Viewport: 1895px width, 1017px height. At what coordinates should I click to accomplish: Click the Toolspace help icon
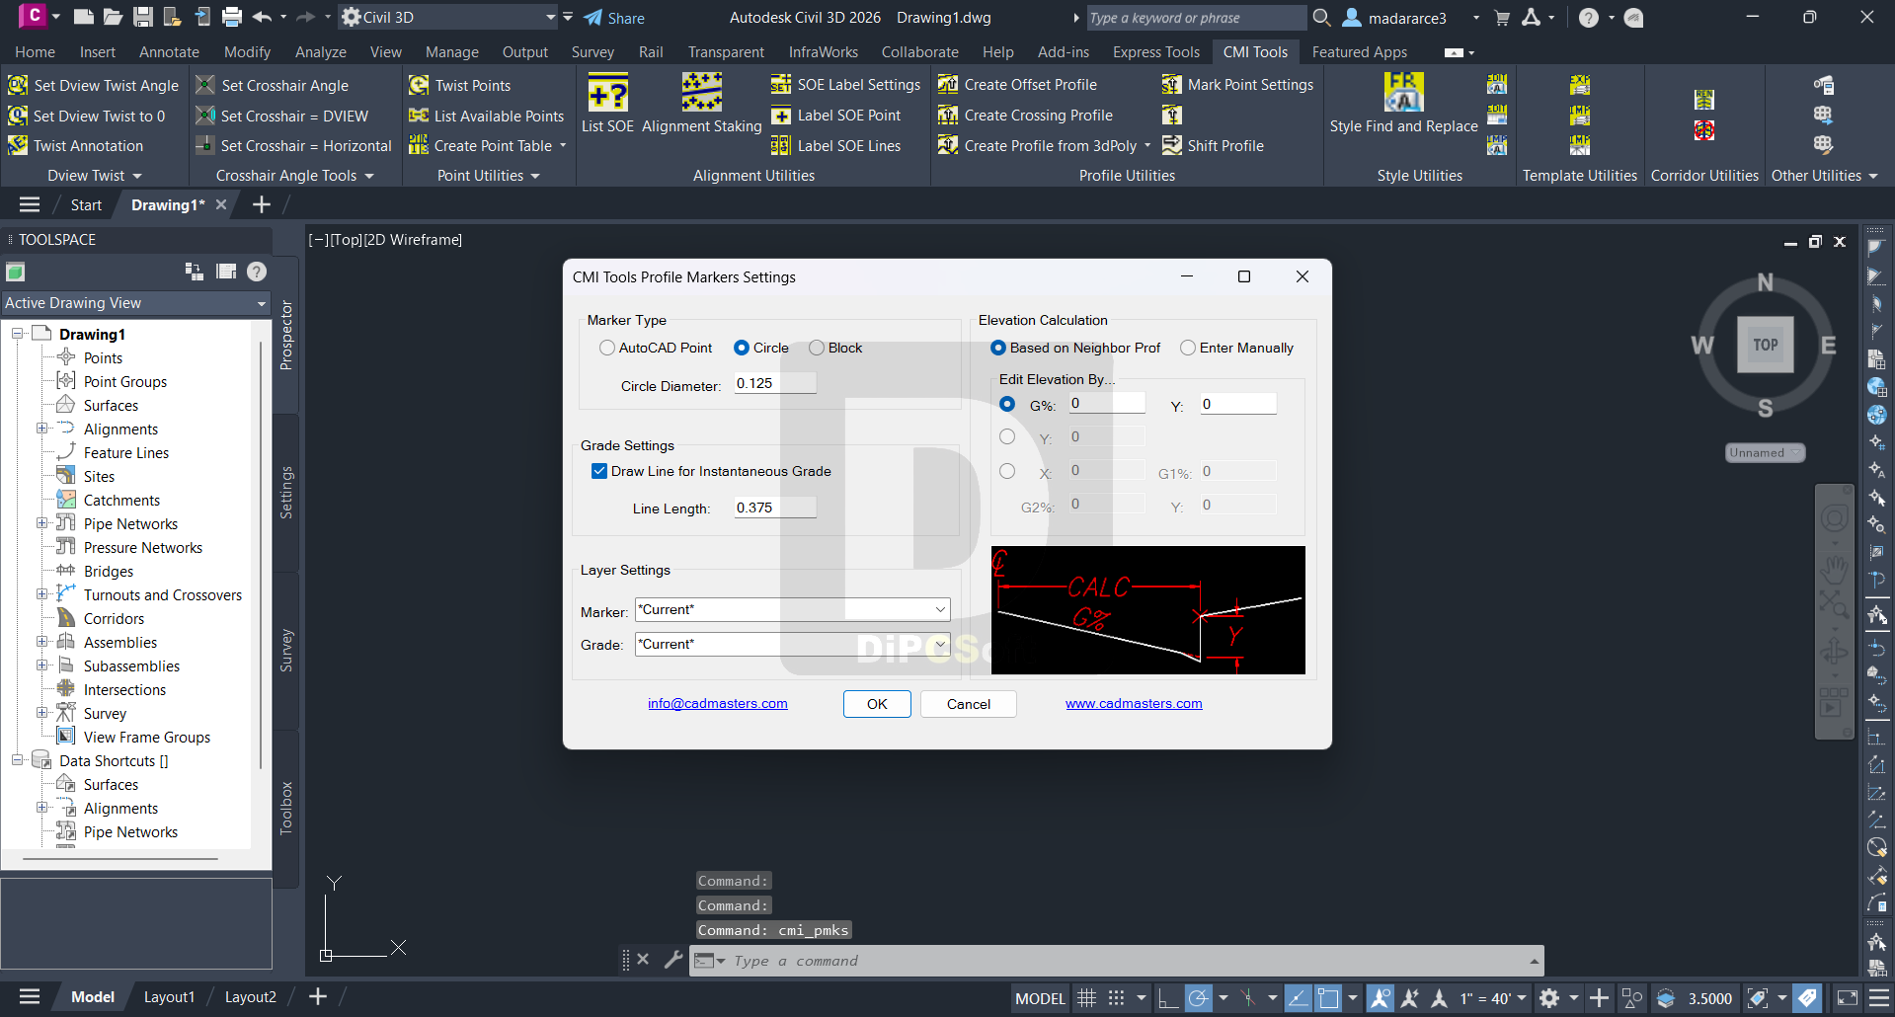point(257,272)
